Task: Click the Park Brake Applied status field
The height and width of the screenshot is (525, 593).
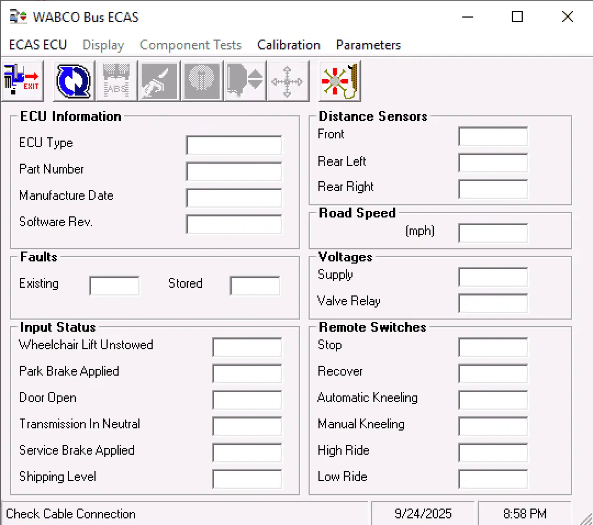Action: [x=247, y=373]
